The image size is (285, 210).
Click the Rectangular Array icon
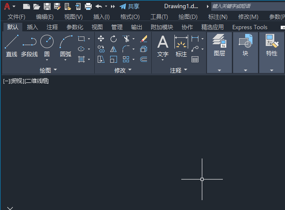[x=126, y=59]
